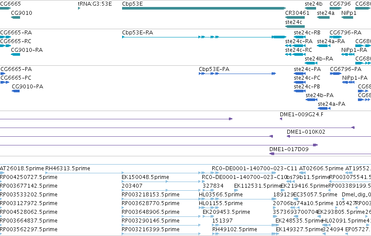Select the CG9010 gene label
Screen dimensions: 371x236
(21, 13)
